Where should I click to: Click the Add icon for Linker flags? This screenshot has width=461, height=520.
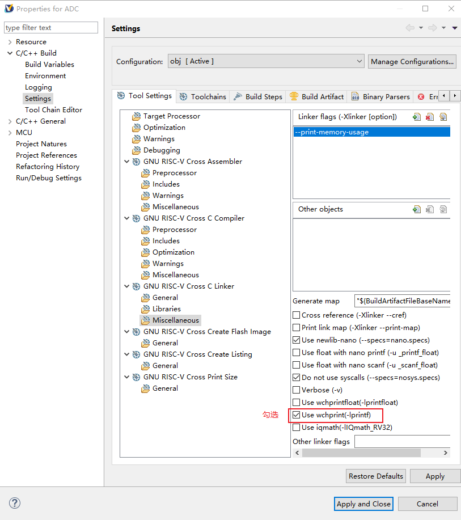[417, 117]
